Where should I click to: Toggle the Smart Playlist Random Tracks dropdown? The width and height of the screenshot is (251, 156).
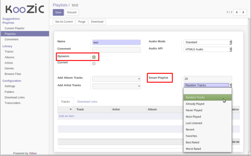207,85
